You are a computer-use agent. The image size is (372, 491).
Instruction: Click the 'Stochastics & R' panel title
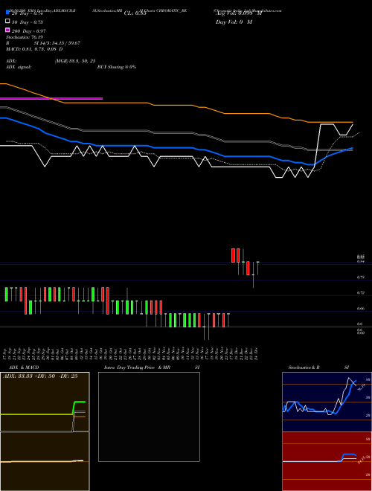[x=304, y=368]
